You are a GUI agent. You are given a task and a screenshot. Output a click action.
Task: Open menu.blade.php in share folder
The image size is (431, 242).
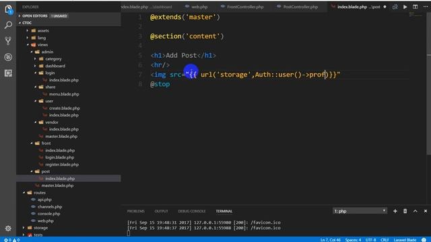[x=64, y=94]
